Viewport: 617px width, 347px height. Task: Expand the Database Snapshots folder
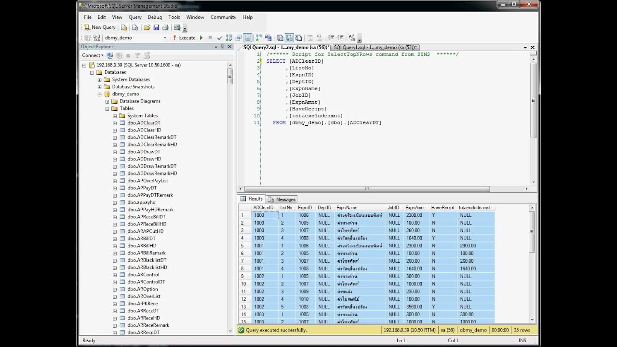[x=100, y=87]
